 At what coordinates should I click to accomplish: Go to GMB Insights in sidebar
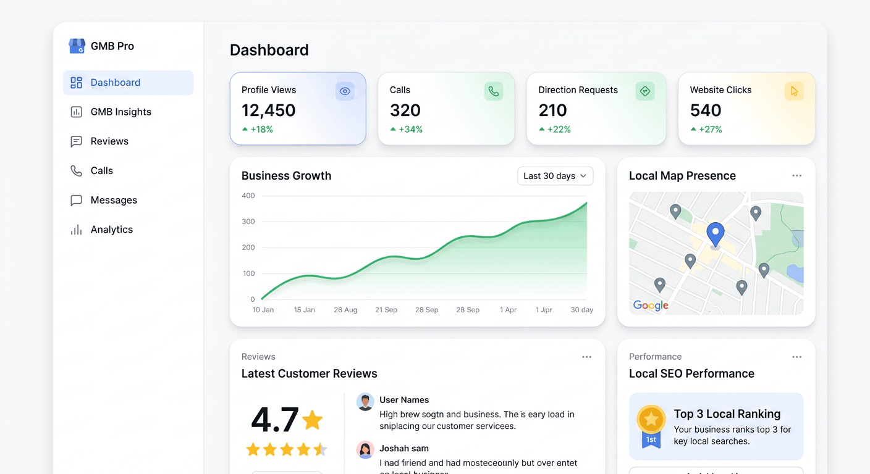click(120, 112)
